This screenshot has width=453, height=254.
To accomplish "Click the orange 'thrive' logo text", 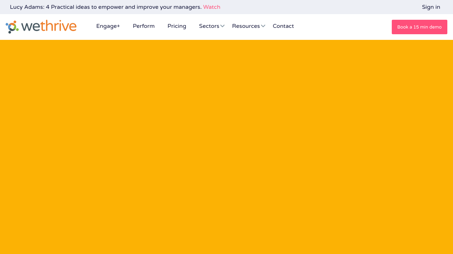I will click(58, 26).
